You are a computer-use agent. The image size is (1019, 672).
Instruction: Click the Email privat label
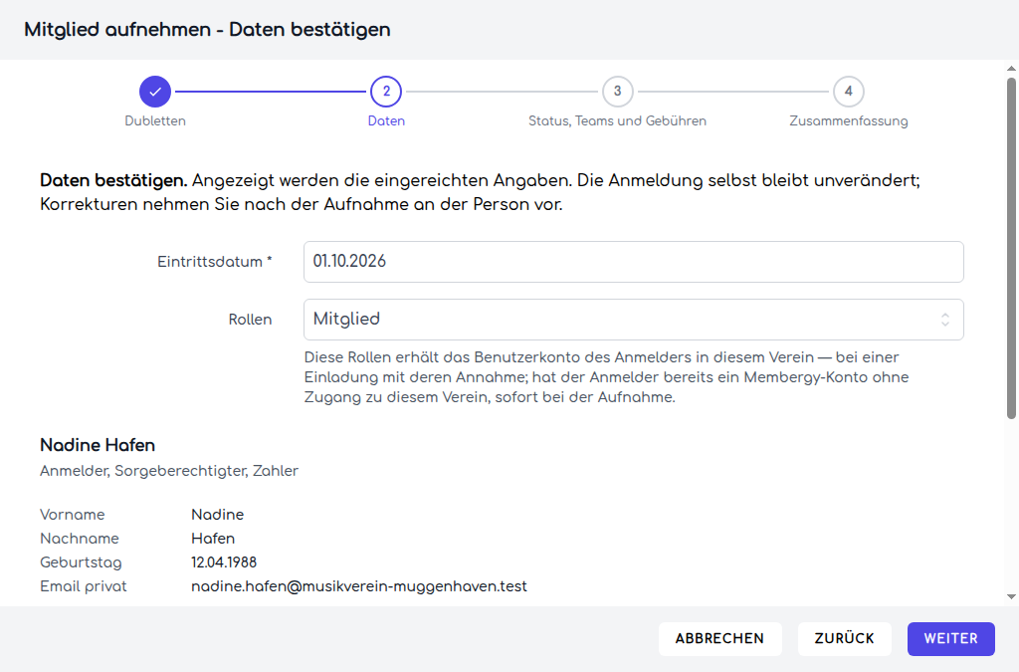point(84,586)
